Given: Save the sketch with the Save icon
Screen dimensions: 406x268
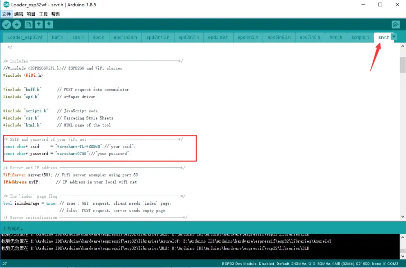Looking at the screenshot, I should pyautogui.click(x=49, y=25).
